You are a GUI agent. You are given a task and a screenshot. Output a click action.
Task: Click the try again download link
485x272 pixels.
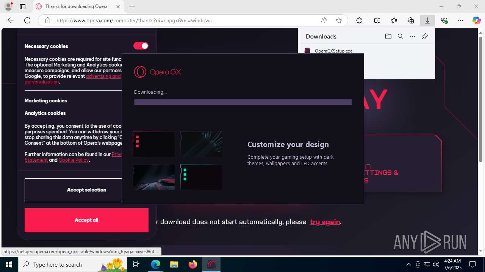coord(325,222)
